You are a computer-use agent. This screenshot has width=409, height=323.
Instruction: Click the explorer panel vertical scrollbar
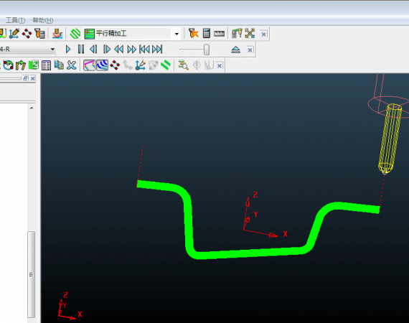pos(32,274)
